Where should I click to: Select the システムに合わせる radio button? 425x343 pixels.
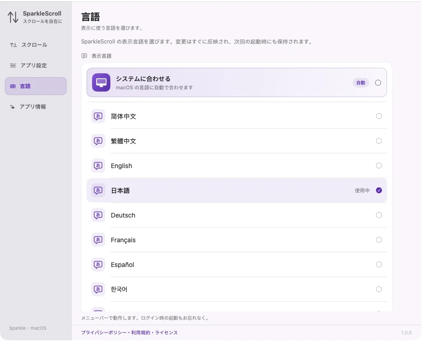click(378, 82)
